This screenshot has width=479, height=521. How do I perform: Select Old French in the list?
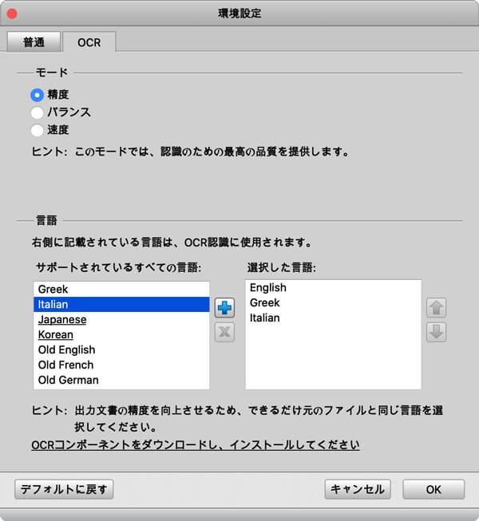[121, 365]
